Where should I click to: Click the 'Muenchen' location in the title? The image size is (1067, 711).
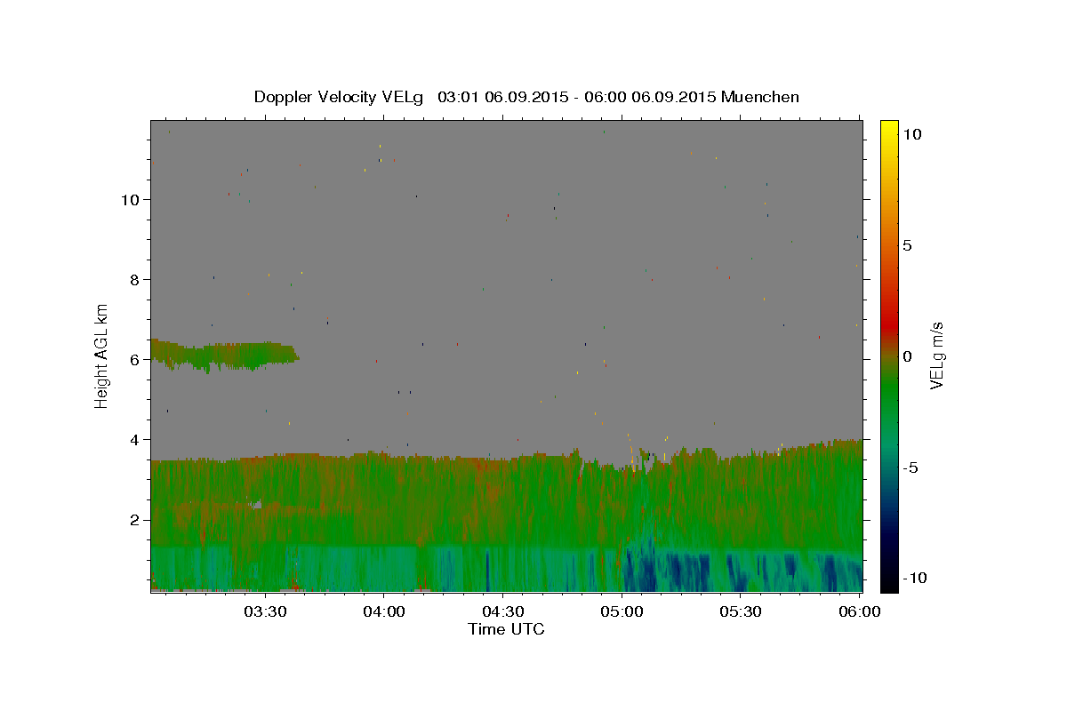coord(760,97)
